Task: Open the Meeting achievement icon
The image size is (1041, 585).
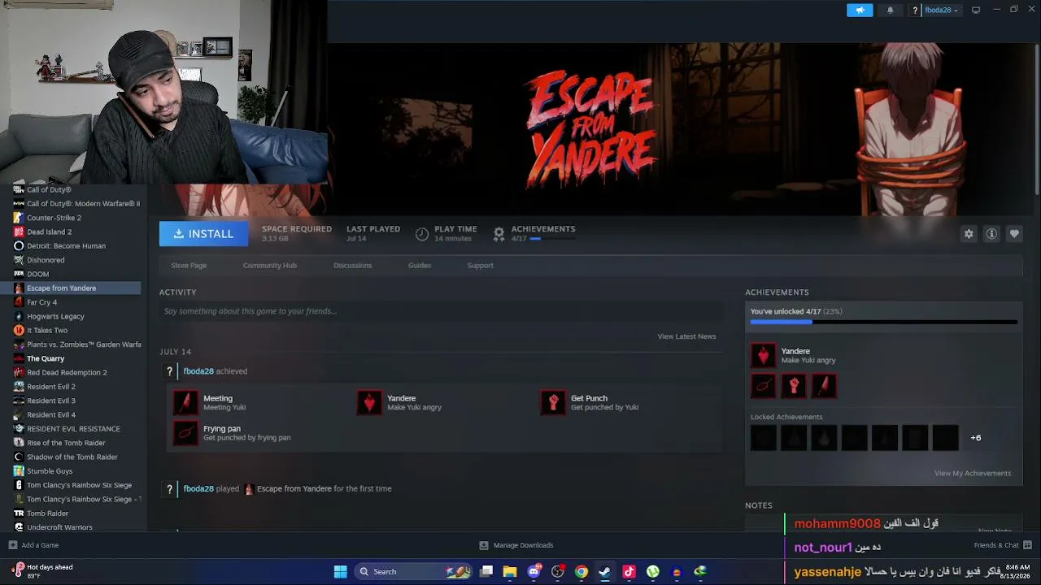Action: point(185,402)
